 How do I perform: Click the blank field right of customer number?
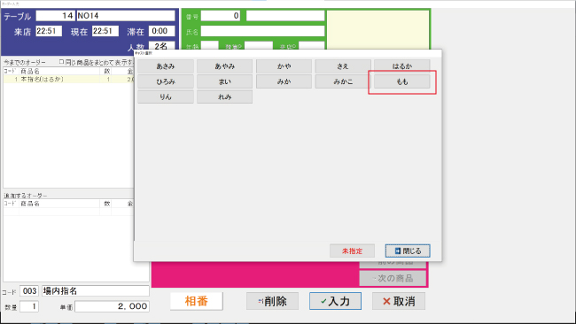pos(285,16)
